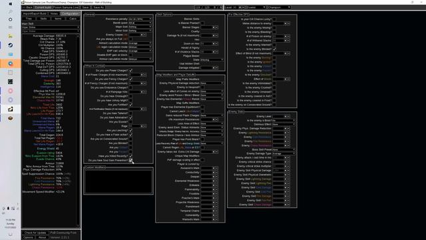Open the Windows Start menu
Viewport: 426px width, 240px height.
pos(11,4)
